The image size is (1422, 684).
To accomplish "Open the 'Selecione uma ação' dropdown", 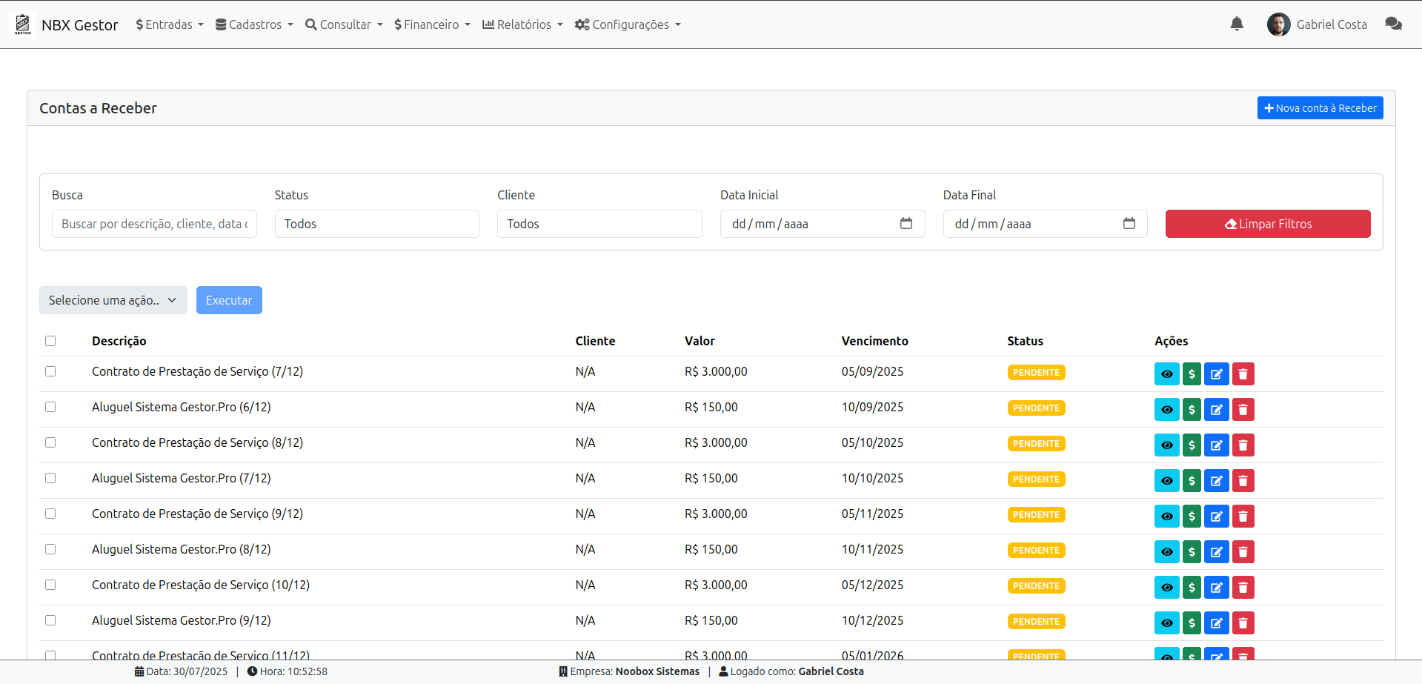I will click(x=113, y=300).
